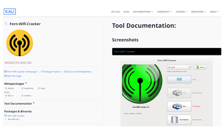Click the package icon beside fern-wifi-cracker link
Viewport: 223px width, 131px height.
(6, 116)
